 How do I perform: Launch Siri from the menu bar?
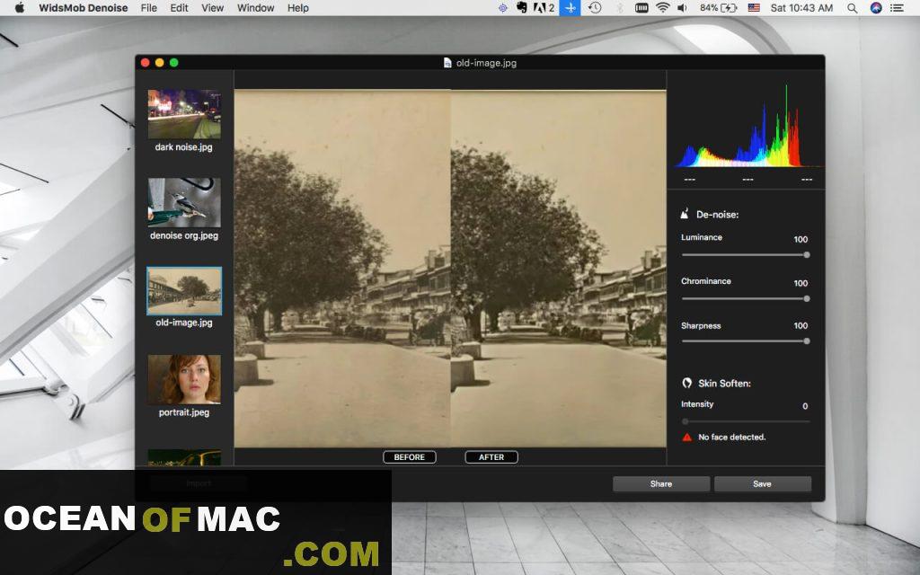(x=876, y=7)
